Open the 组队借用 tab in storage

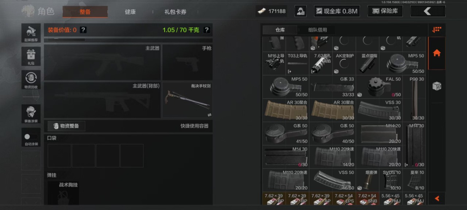coord(317,30)
